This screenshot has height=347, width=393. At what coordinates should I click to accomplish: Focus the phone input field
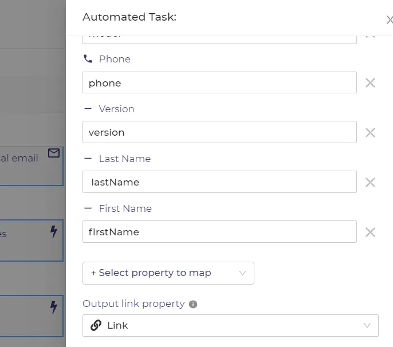[219, 82]
